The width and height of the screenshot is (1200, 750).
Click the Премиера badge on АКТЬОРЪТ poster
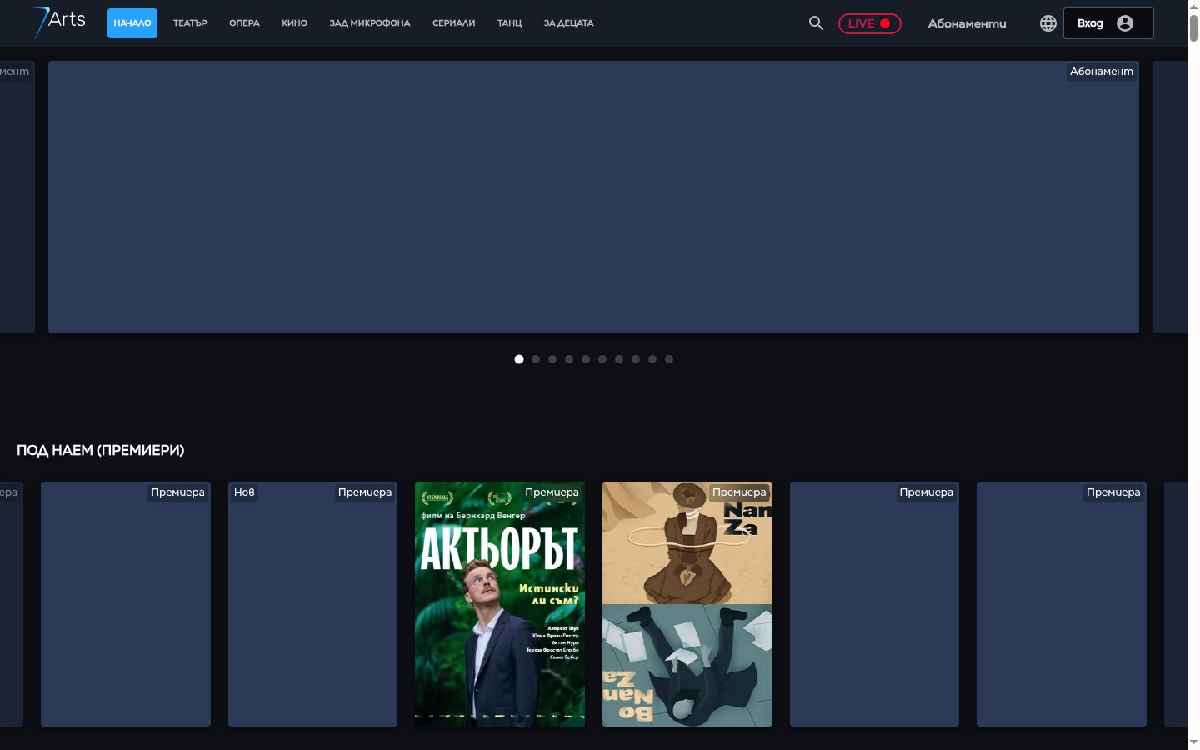[x=552, y=492]
